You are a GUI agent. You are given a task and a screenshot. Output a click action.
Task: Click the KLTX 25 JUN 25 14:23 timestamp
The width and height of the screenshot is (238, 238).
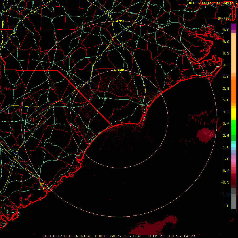pyautogui.click(x=171, y=236)
